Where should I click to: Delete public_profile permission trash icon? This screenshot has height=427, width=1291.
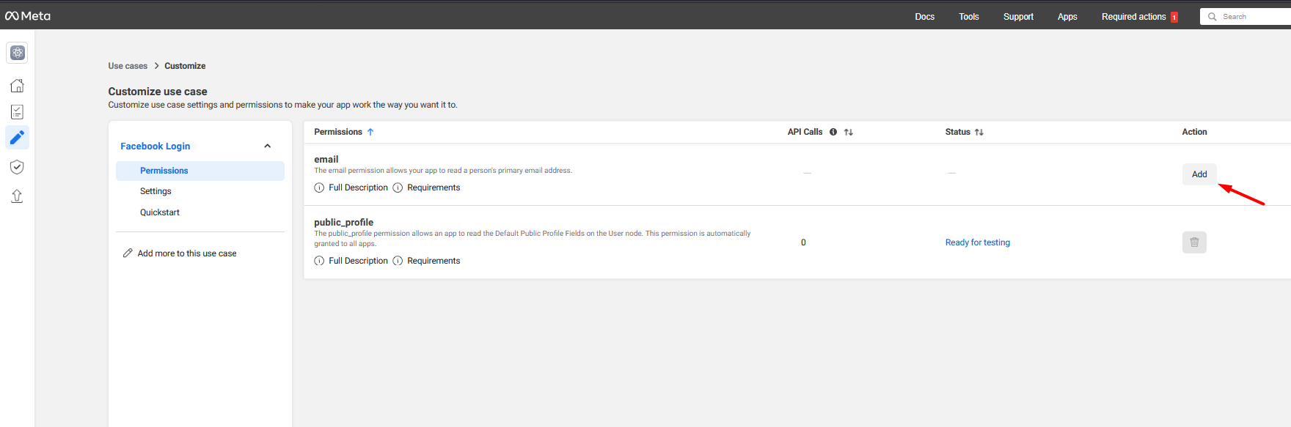point(1194,242)
